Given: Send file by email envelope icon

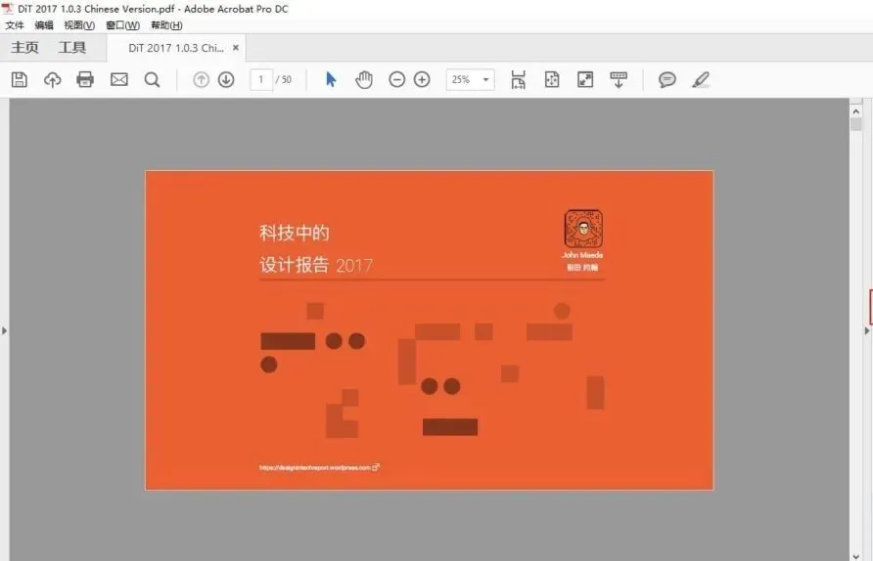Looking at the screenshot, I should (119, 79).
